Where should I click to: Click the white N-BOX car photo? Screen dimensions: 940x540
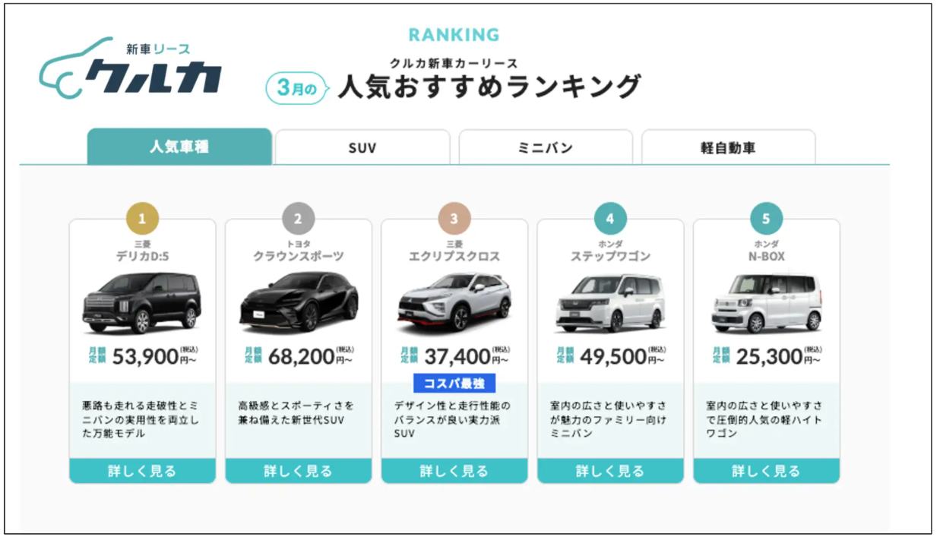click(766, 302)
